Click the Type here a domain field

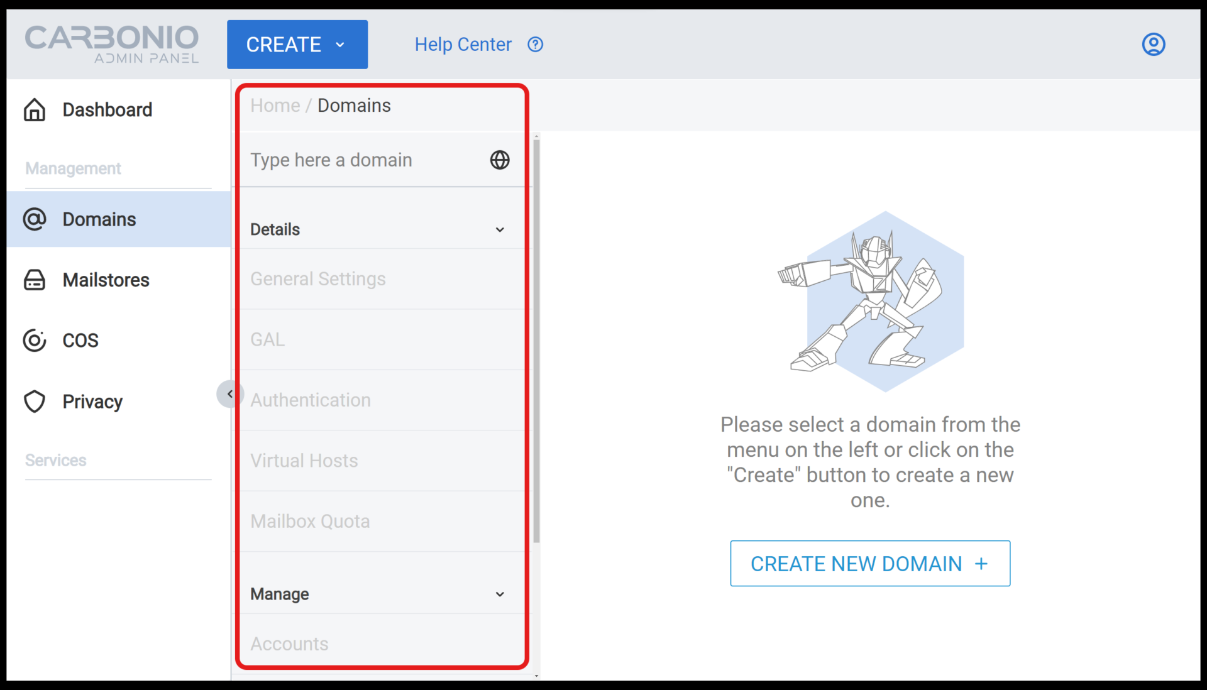tap(352, 160)
